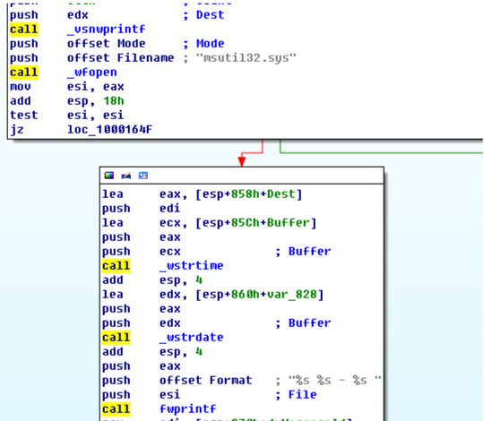484x421 pixels.
Task: Click the offset Format operand
Action: click(205, 381)
